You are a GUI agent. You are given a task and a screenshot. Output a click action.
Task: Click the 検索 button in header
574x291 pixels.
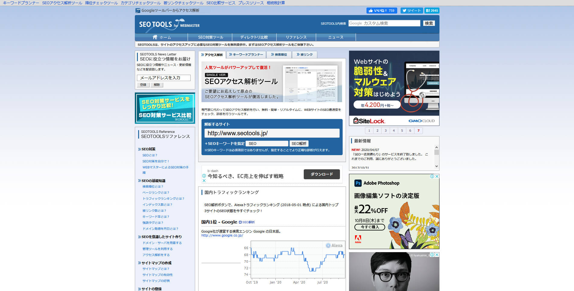point(429,23)
